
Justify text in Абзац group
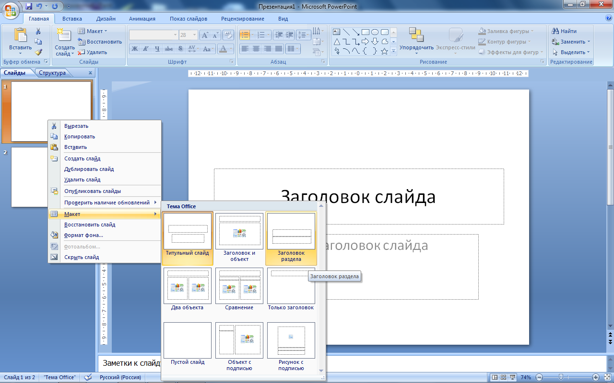coord(278,48)
